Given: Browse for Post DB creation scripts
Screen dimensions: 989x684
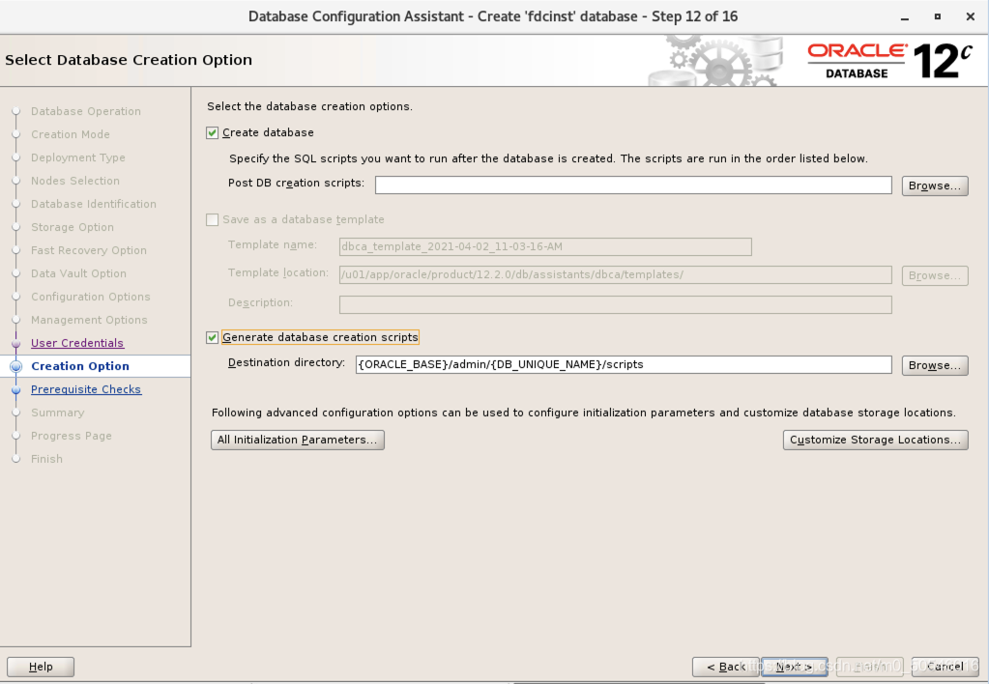Looking at the screenshot, I should [935, 185].
